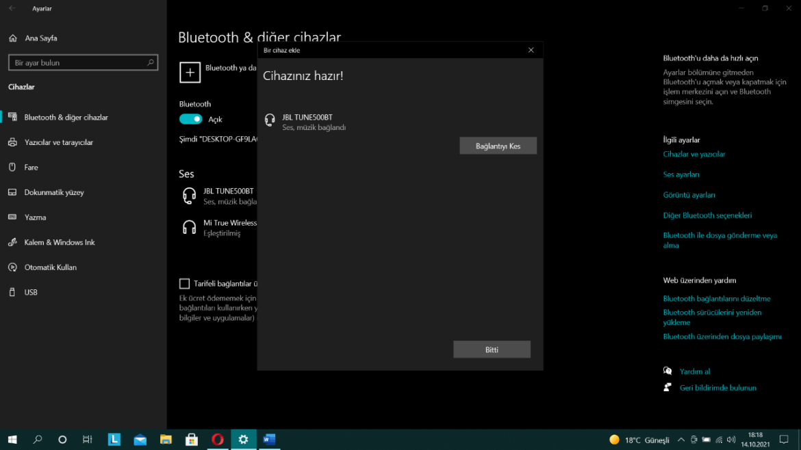Open Fare settings via mouse icon
Viewport: 801px width, 450px height.
(x=14, y=167)
